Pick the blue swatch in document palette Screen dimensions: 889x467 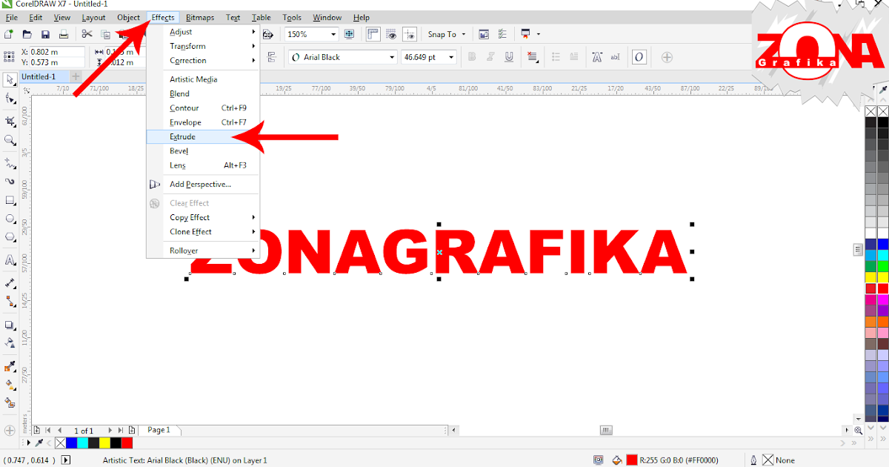click(x=71, y=443)
